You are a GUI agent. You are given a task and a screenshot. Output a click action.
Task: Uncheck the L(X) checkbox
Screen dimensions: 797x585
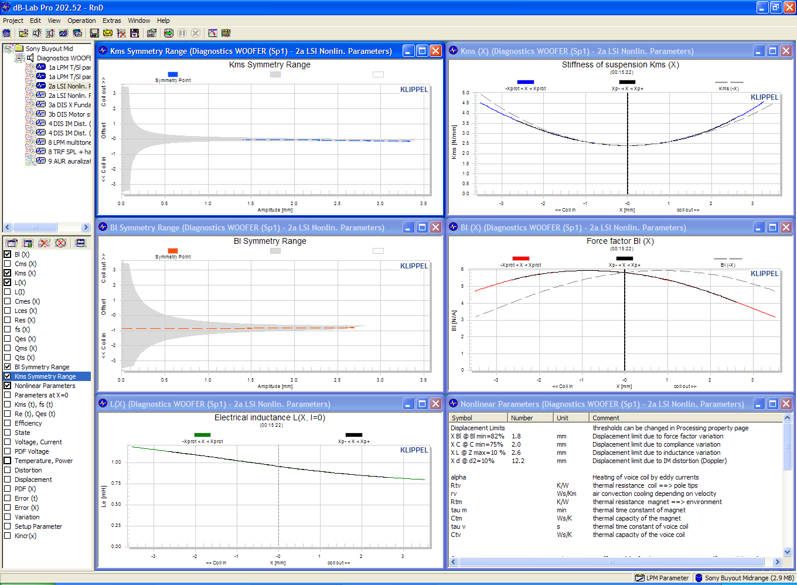click(8, 283)
